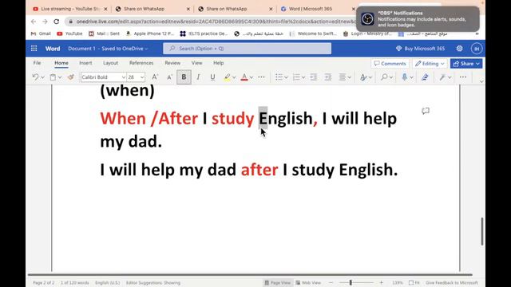Click the Decrease Indent icon
The width and height of the screenshot is (511, 287).
pos(314,77)
